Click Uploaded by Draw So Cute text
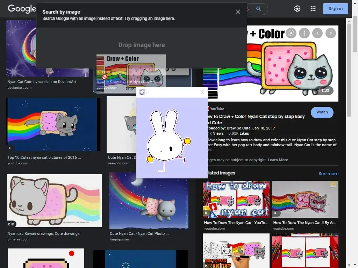This screenshot has height=268, width=358. 241,128
